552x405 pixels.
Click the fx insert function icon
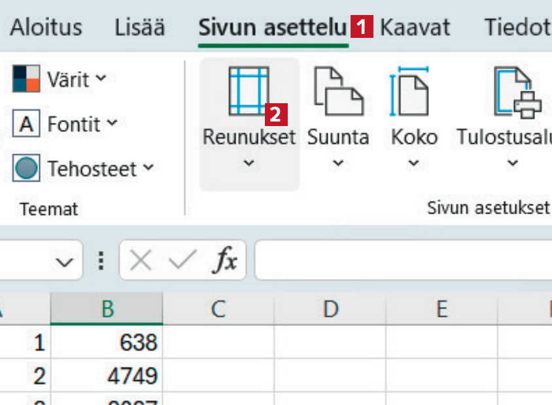point(225,261)
